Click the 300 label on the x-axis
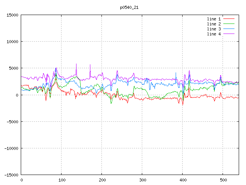246x185 pixels. (142, 180)
